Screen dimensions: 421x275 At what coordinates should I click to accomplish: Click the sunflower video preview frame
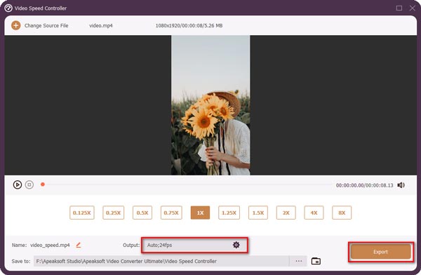coord(210,105)
